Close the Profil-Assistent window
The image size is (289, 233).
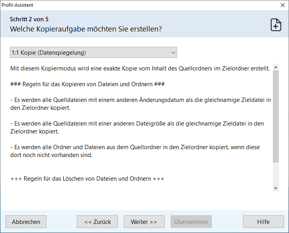[282, 5]
